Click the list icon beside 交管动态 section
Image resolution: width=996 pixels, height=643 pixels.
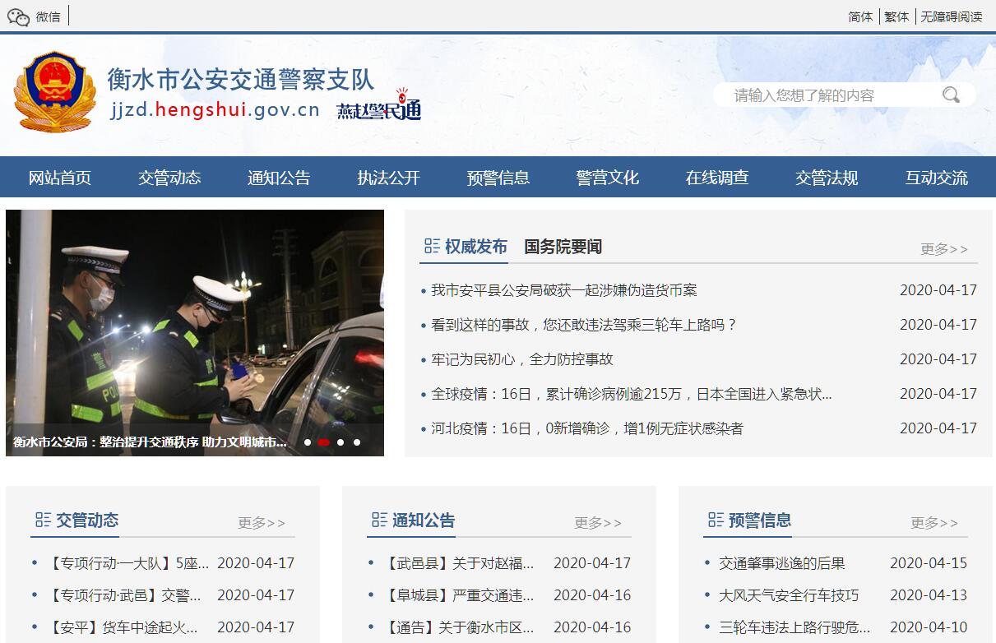(x=43, y=520)
